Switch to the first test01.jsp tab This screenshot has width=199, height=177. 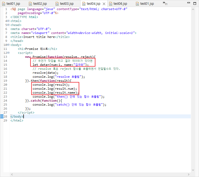11,4
